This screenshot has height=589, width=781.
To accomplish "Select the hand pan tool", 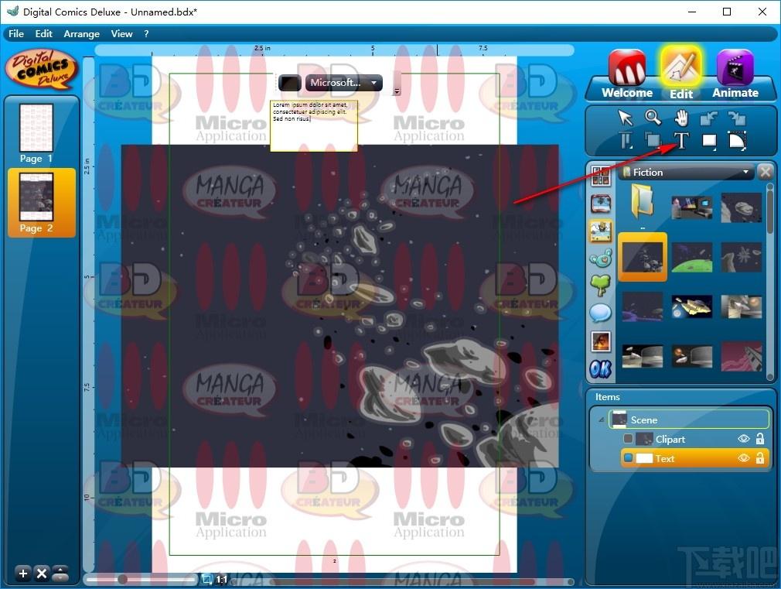I will point(681,118).
